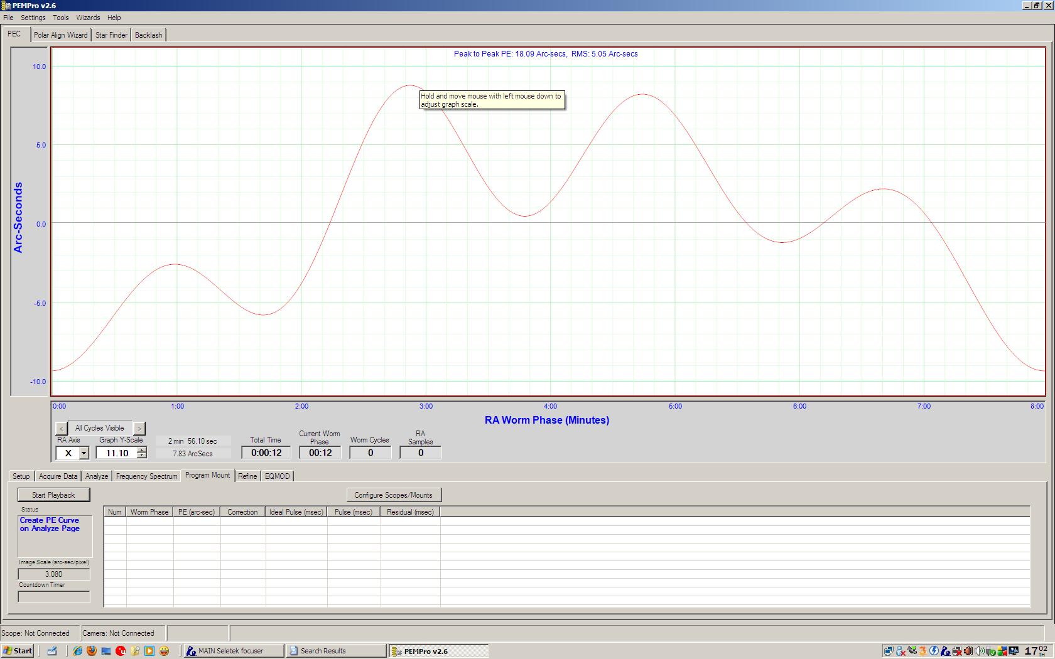
Task: Click the blue lightning-bolt tray icon
Action: click(934, 651)
